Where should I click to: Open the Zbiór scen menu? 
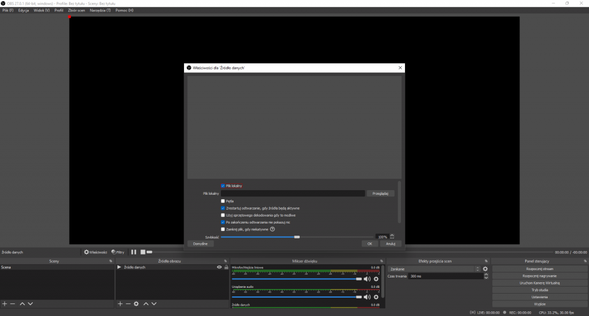click(x=77, y=10)
